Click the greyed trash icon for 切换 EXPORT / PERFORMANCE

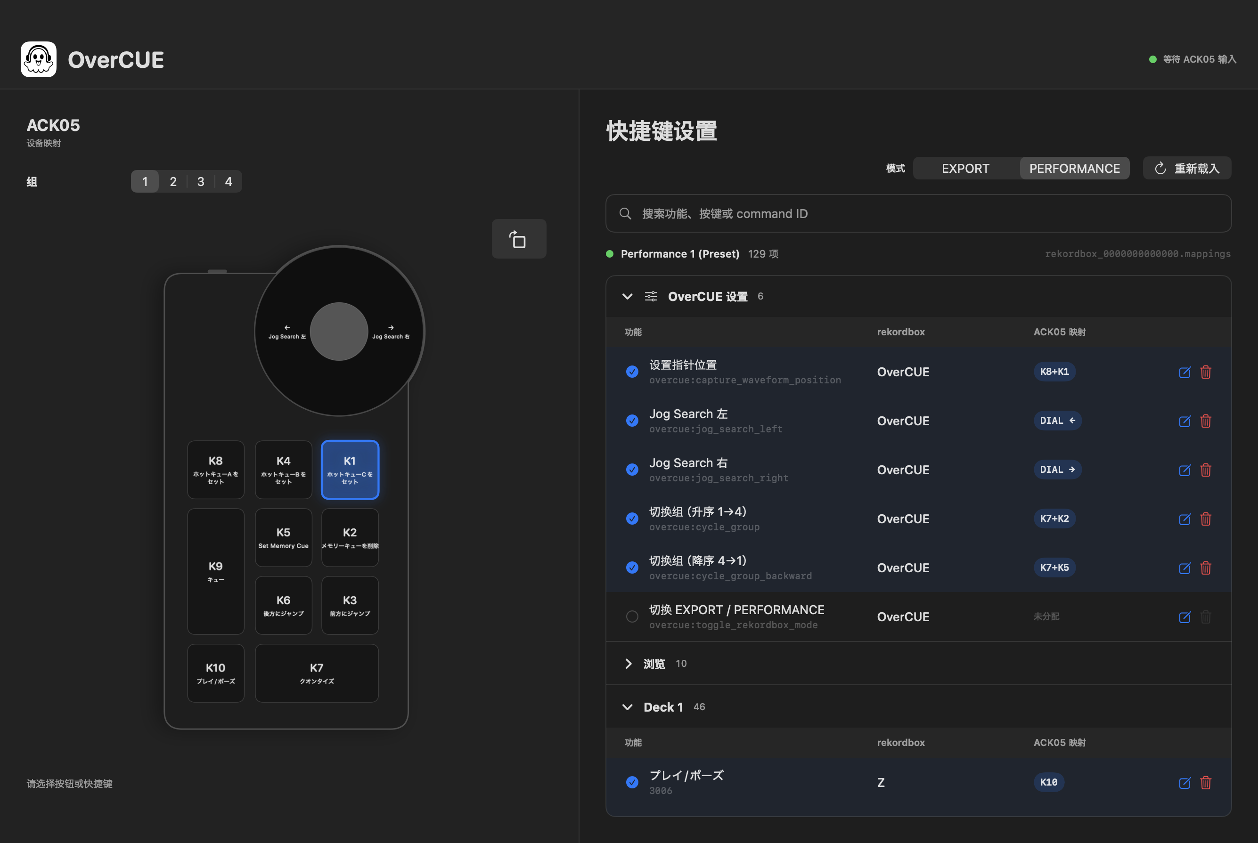pos(1206,616)
